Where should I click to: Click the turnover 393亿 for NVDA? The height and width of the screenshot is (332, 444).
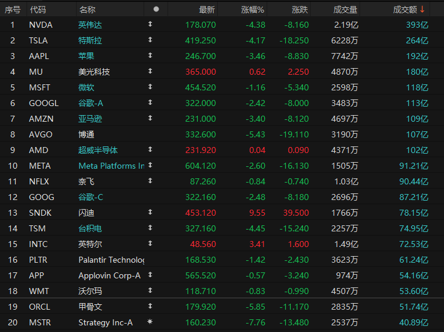tap(417, 25)
